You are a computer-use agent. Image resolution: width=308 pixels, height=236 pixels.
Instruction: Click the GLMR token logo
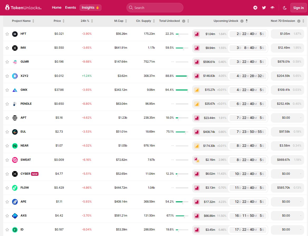(x=15, y=62)
